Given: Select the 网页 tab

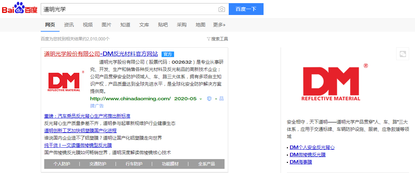Looking at the screenshot, I should 50,25.
